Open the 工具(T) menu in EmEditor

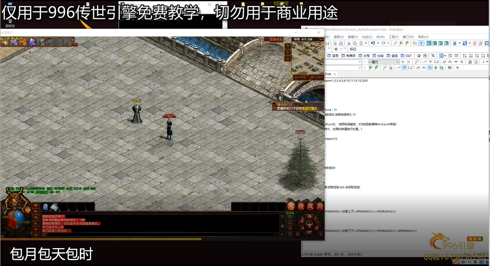pyautogui.click(x=393, y=37)
